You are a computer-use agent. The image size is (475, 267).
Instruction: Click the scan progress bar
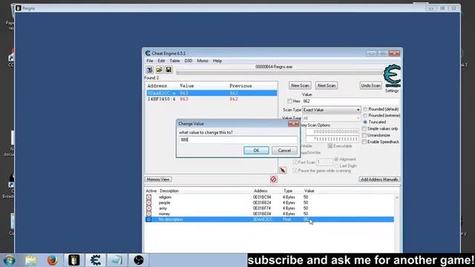coord(279,73)
